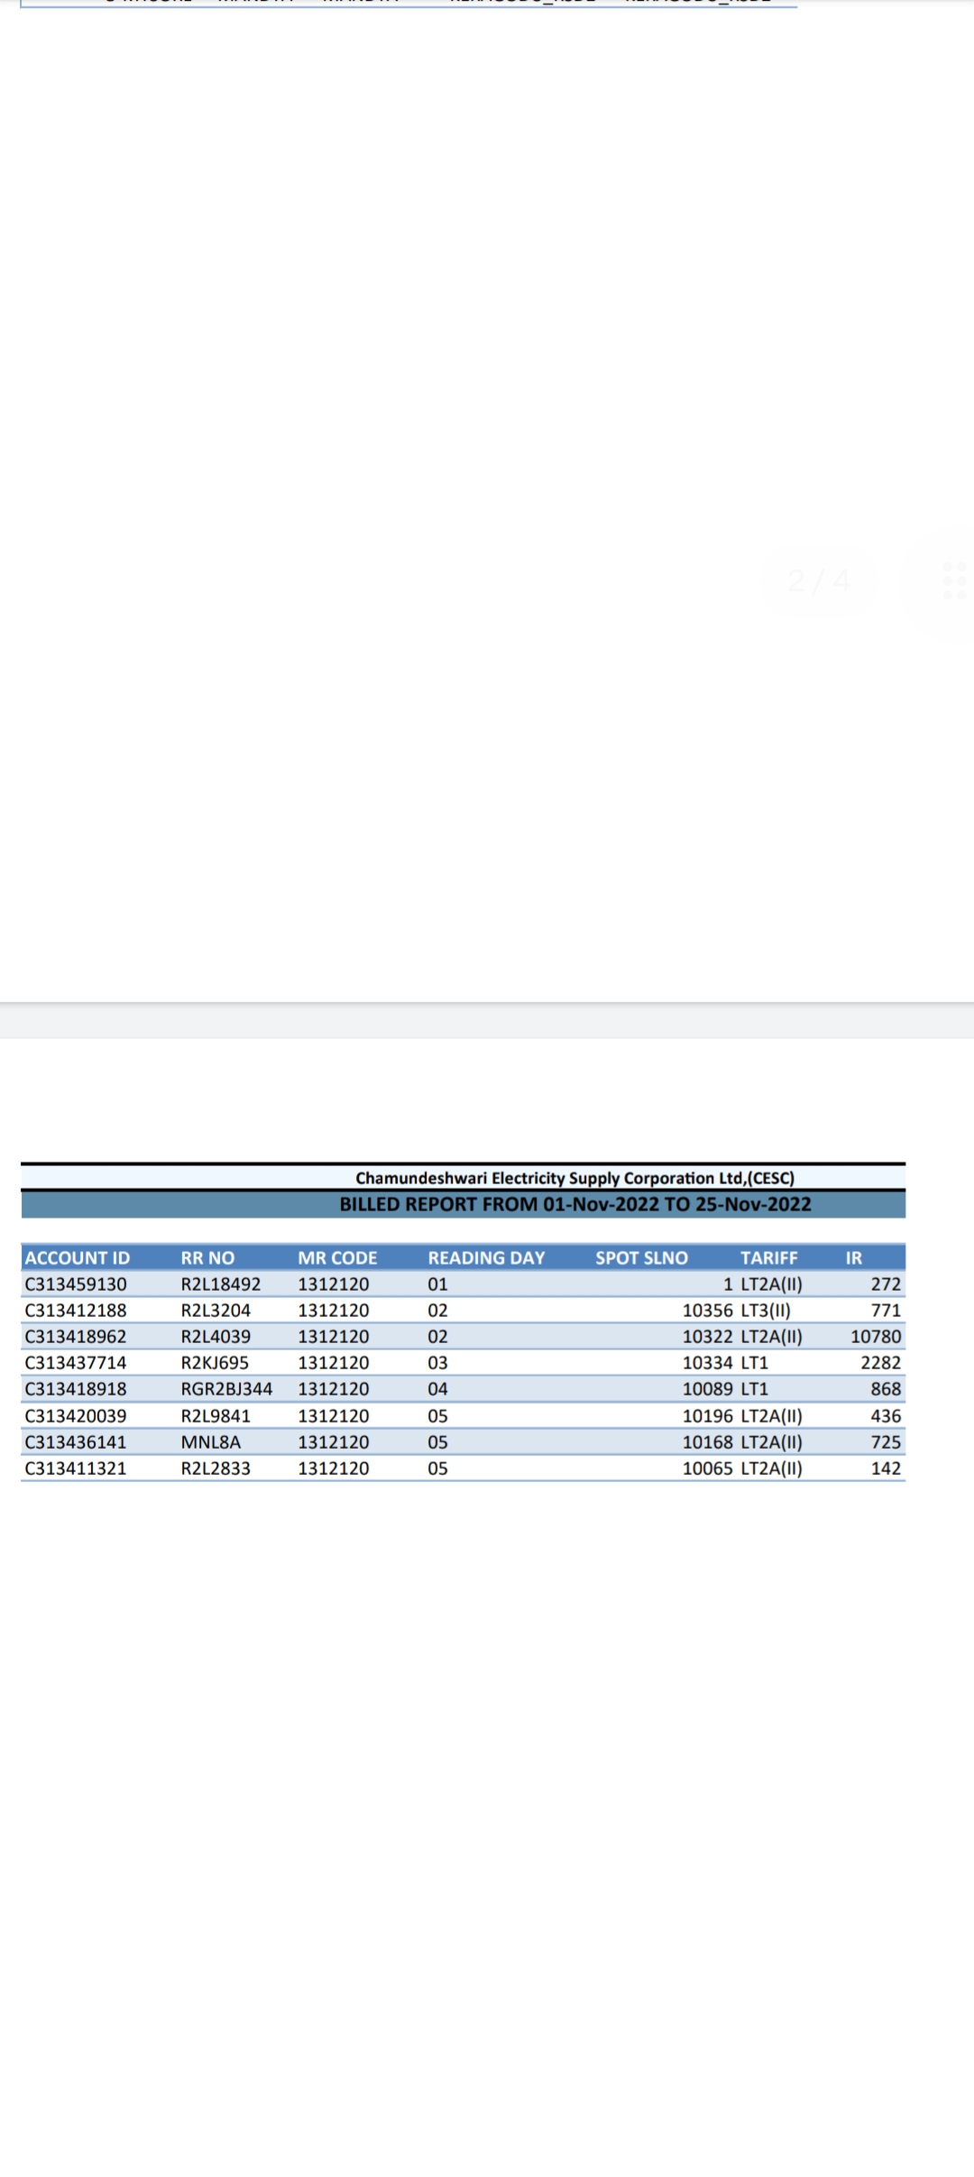Click the ACCOUNT ID column header

78,1257
